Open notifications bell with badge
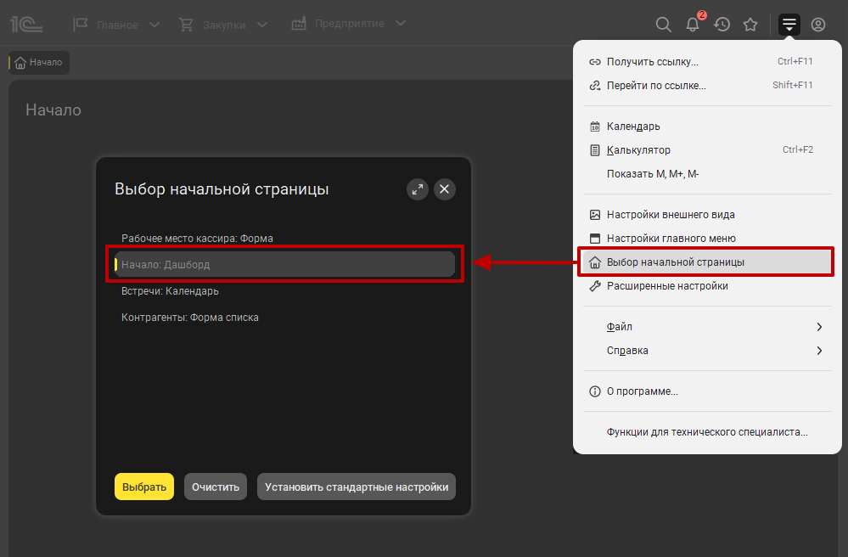Viewport: 848px width, 557px height. [694, 23]
